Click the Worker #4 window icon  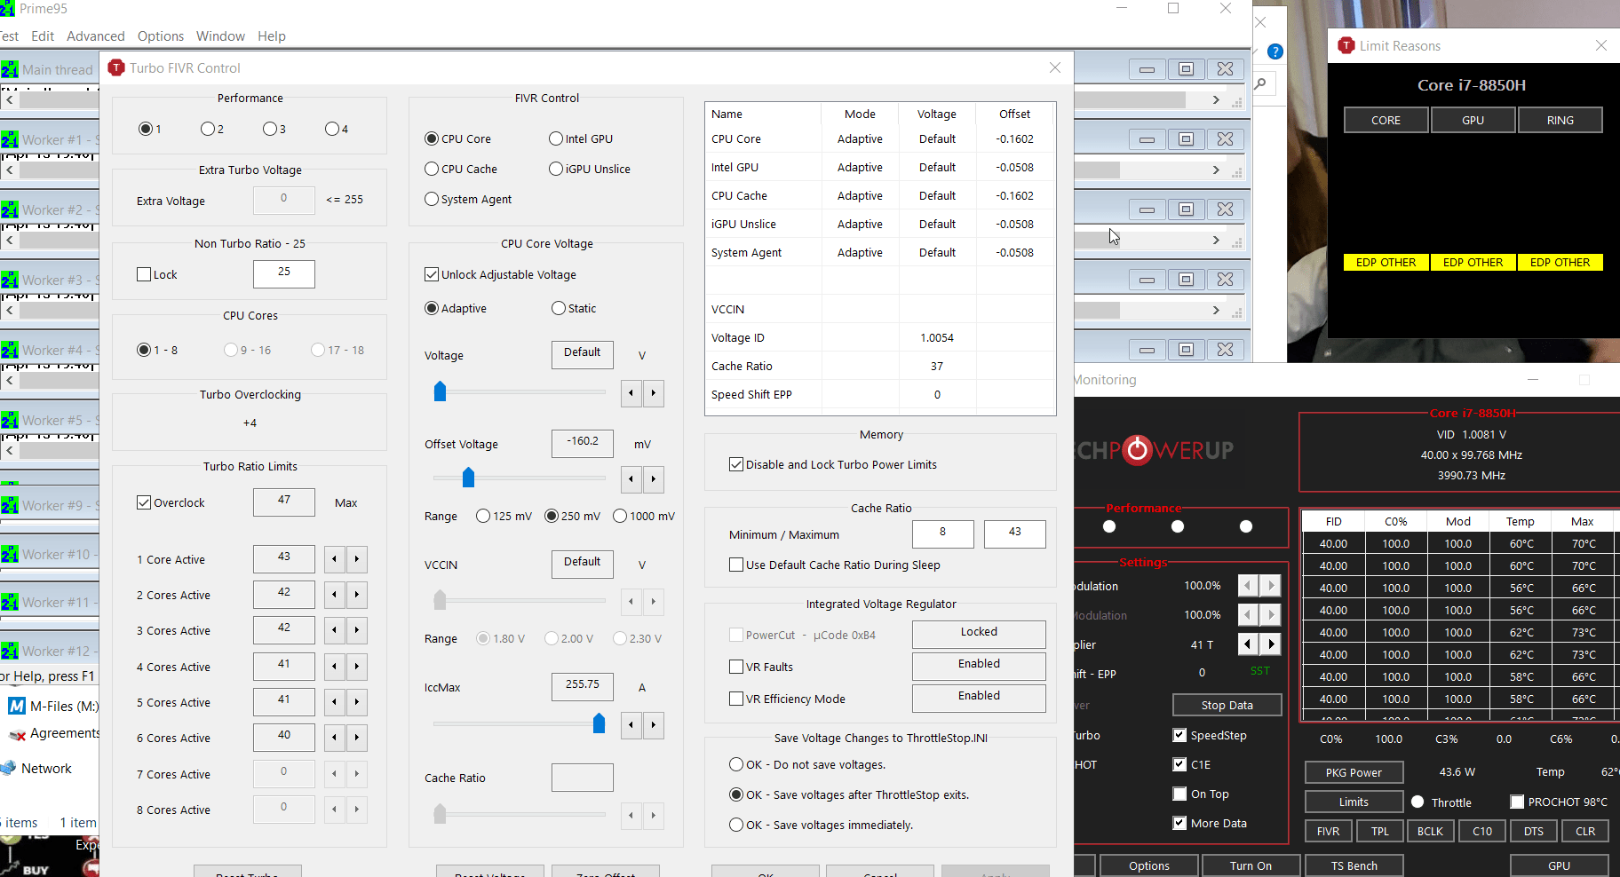(10, 350)
